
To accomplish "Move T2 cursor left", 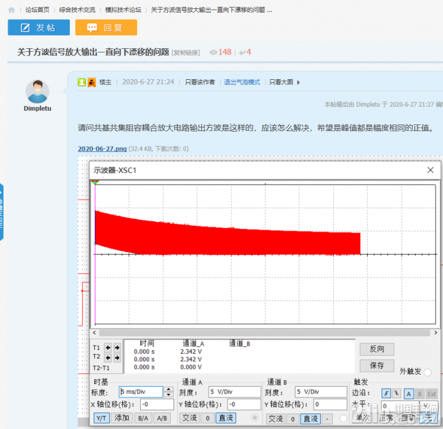I will click(108, 358).
